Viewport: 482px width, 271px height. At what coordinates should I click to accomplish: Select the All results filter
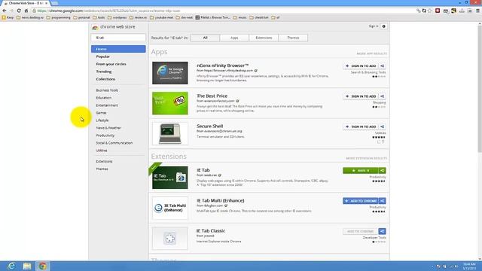click(205, 38)
